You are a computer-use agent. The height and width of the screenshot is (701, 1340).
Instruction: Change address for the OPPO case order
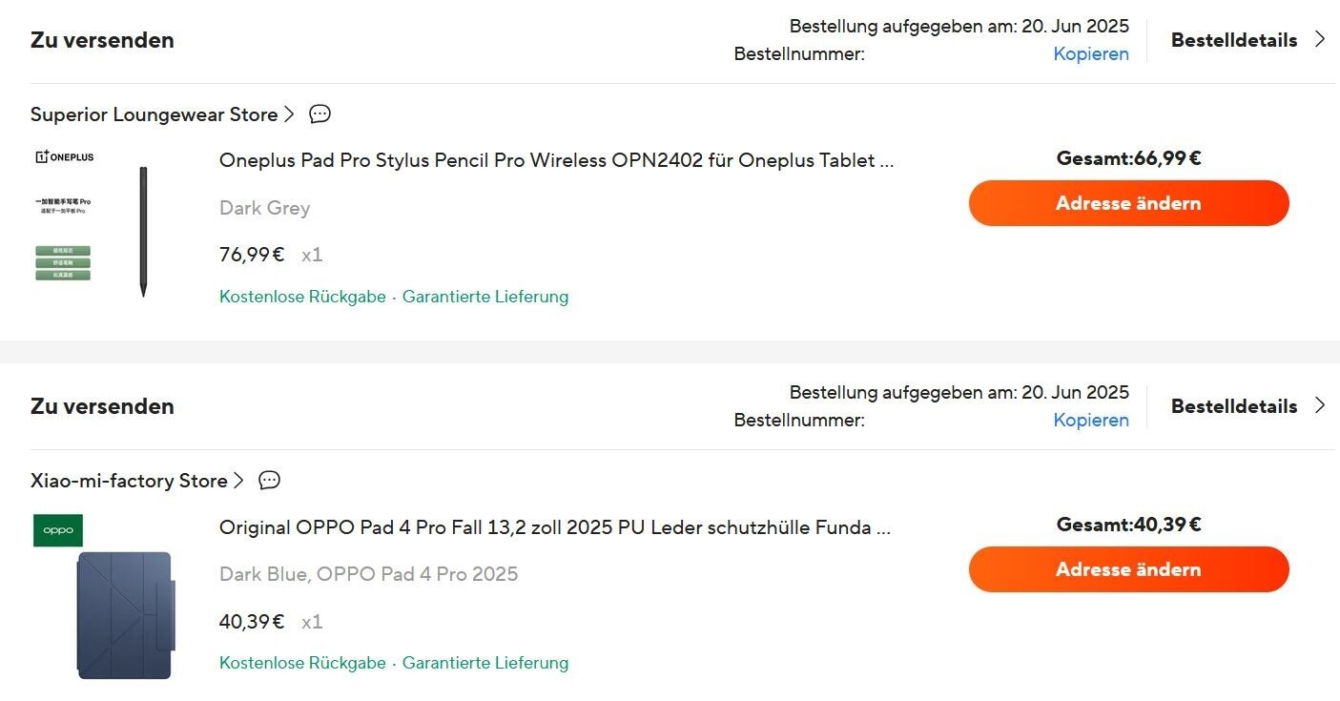(x=1128, y=569)
